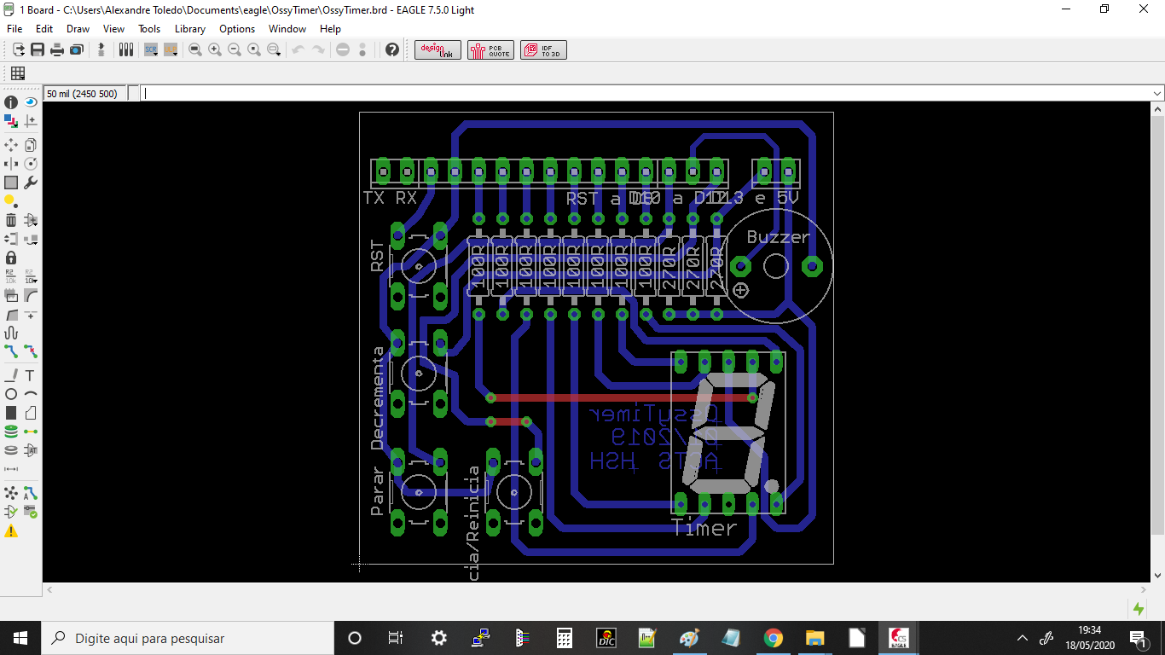The height and width of the screenshot is (655, 1165).
Task: Toggle the Lock padlock tool
Action: pyautogui.click(x=11, y=258)
